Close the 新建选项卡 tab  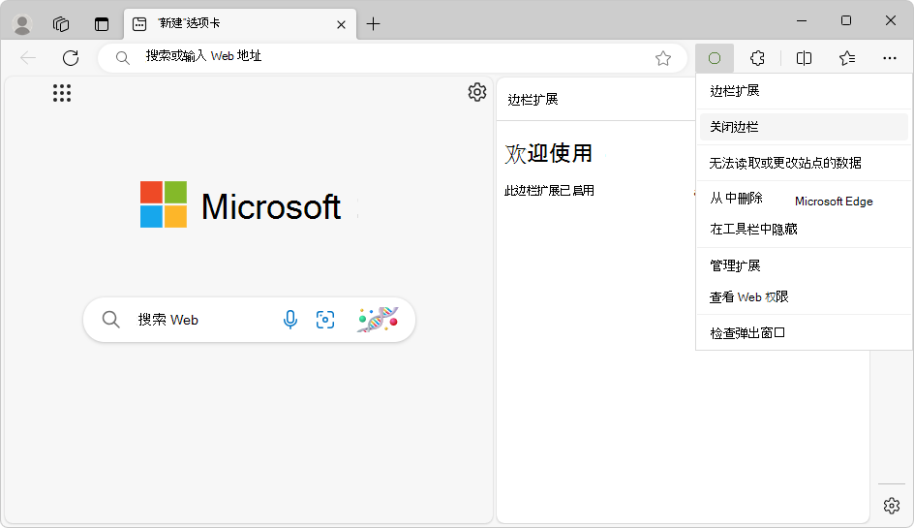tap(341, 24)
